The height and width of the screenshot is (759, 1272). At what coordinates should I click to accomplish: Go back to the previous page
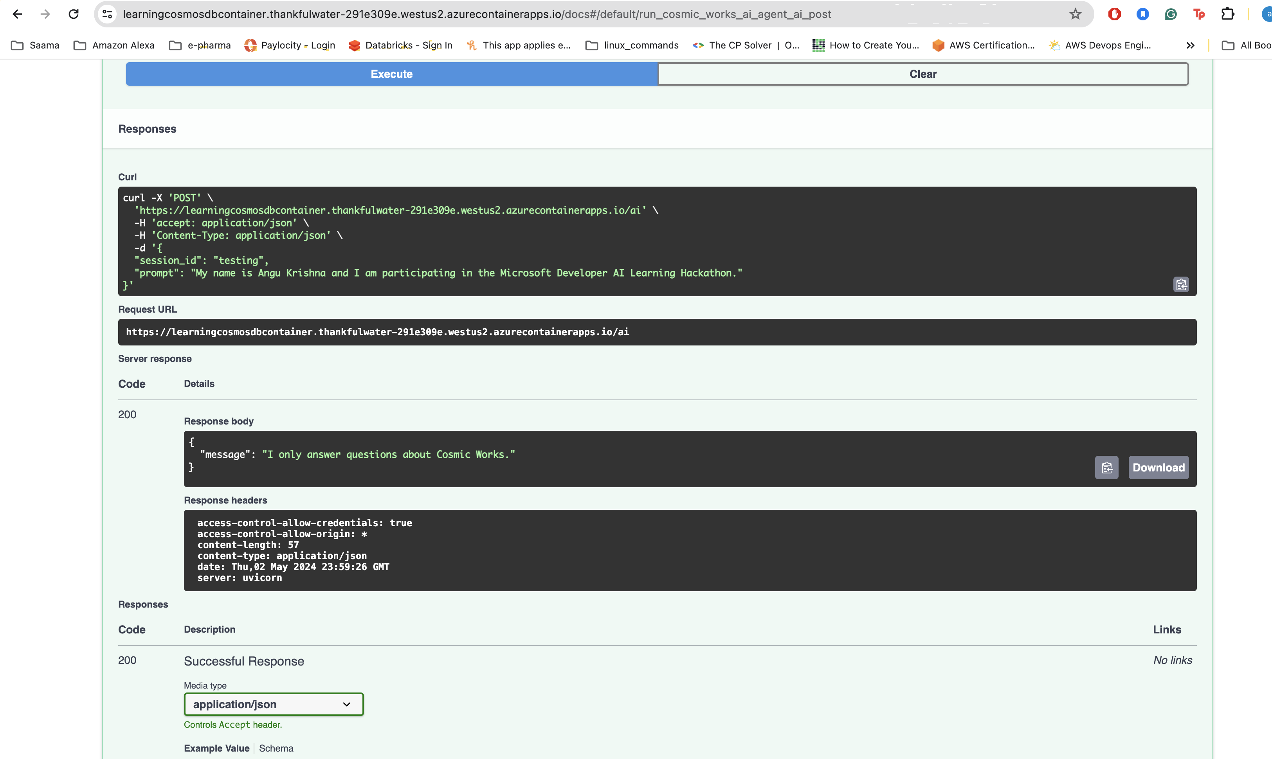coord(17,14)
